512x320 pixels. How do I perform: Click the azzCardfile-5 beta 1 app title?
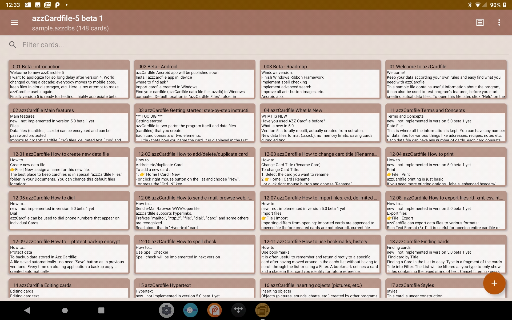(x=67, y=18)
